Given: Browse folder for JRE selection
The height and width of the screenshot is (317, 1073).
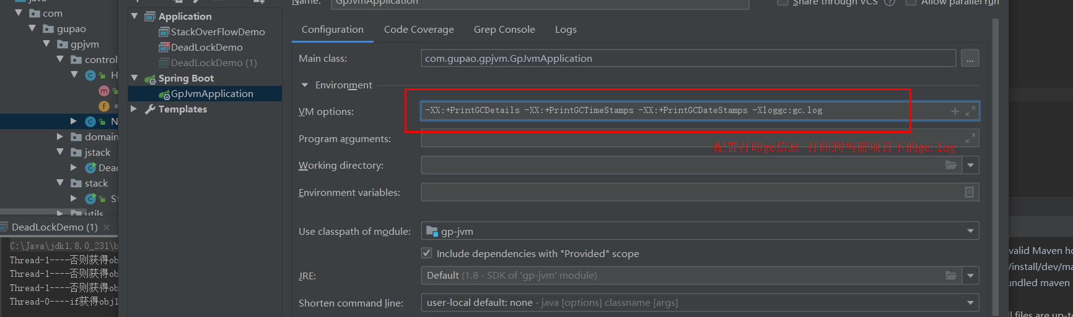Looking at the screenshot, I should pos(951,276).
